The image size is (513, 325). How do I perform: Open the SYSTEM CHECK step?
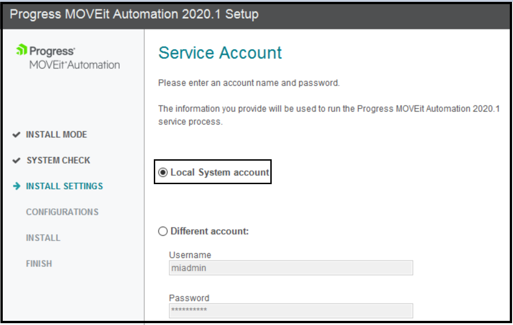pyautogui.click(x=56, y=160)
